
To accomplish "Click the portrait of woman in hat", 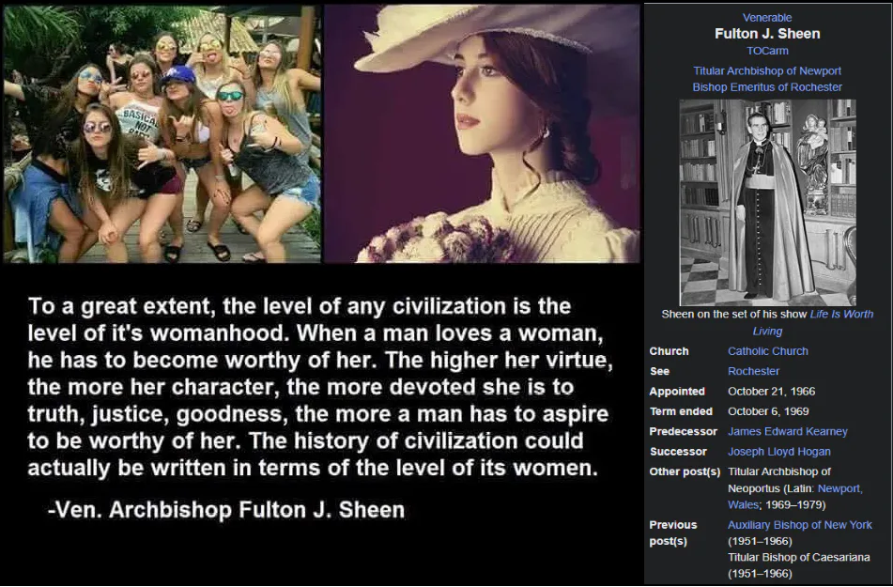I will click(482, 134).
